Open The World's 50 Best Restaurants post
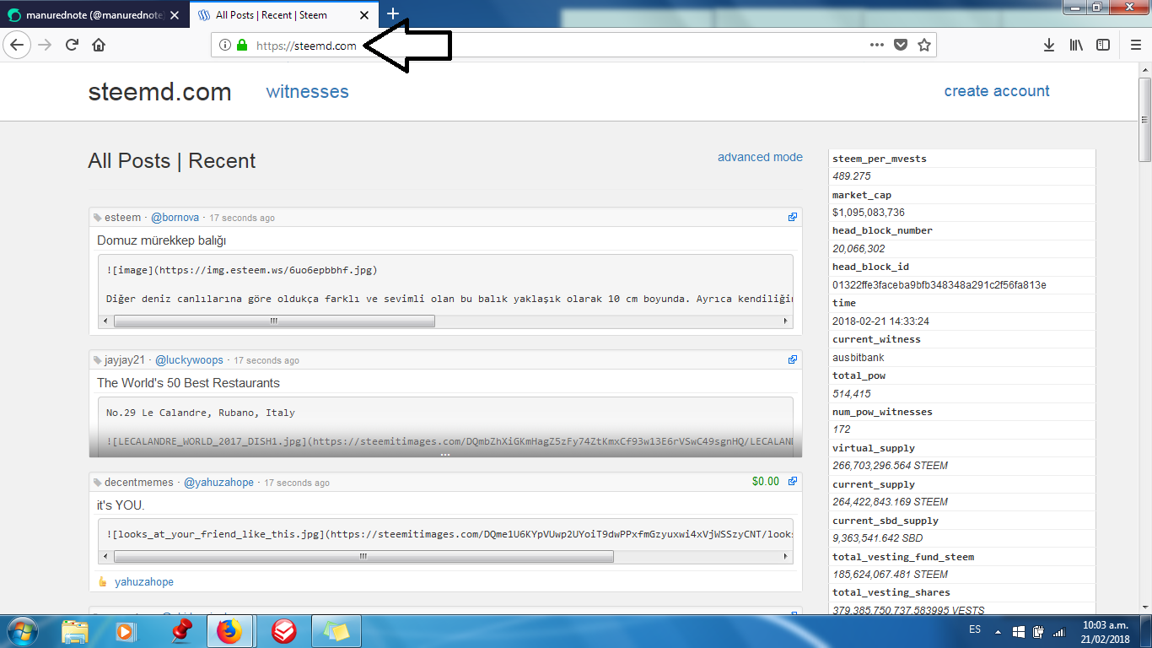 tap(188, 383)
